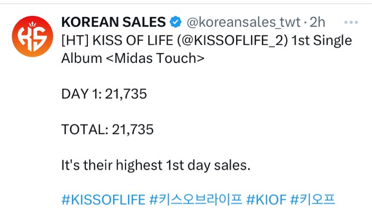
Task: Open the three-dot more options menu
Action: pyautogui.click(x=351, y=22)
